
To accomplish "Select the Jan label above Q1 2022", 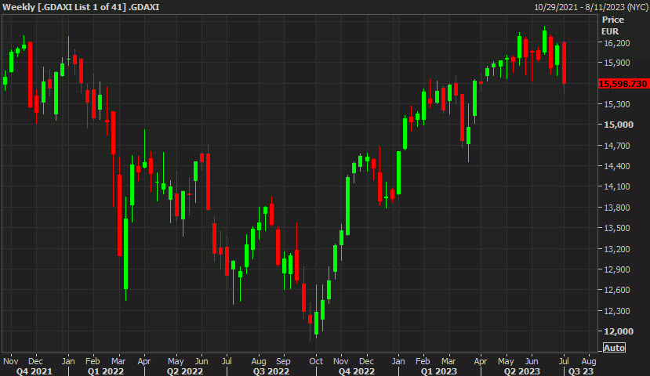I will [68, 361].
